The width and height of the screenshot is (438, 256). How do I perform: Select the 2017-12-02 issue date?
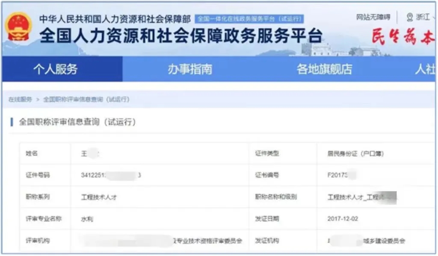(343, 218)
